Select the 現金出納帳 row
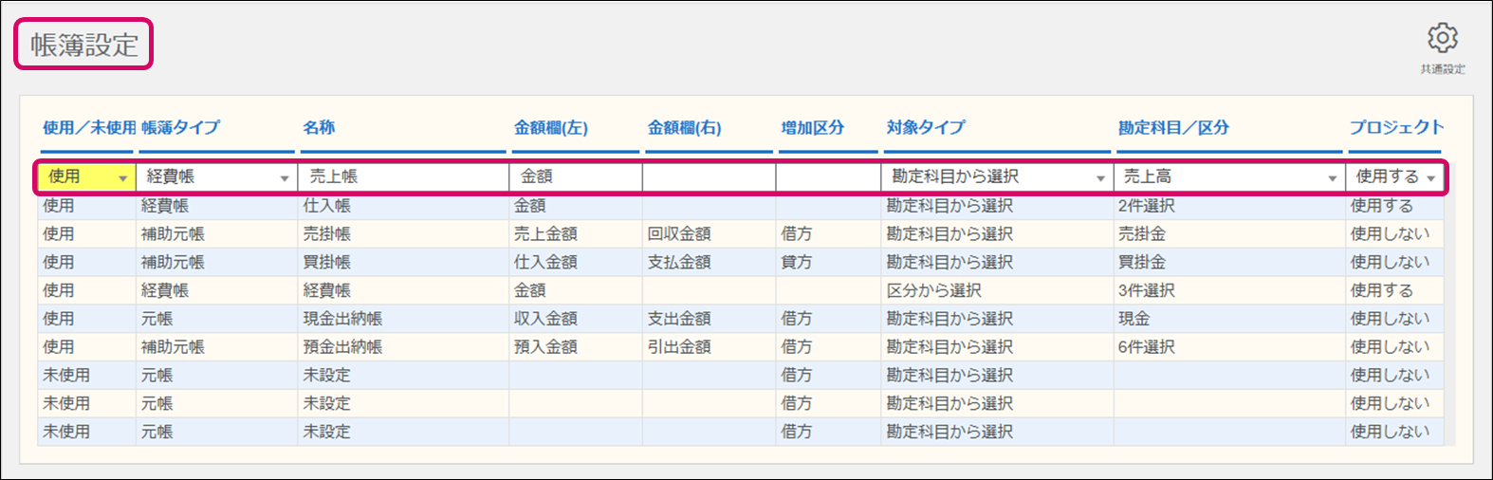This screenshot has height=480, width=1493. [x=342, y=319]
